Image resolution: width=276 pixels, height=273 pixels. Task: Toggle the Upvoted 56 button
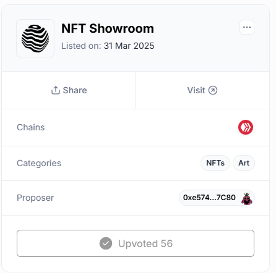click(136, 243)
